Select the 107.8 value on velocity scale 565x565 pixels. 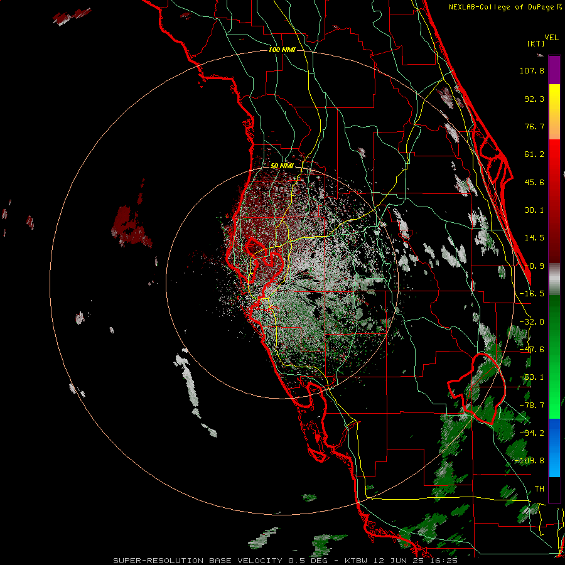coord(532,70)
